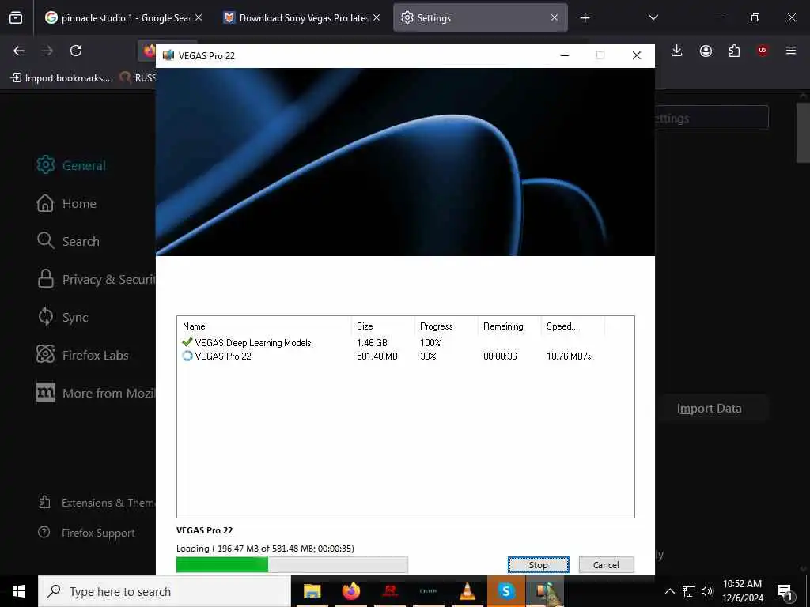The width and height of the screenshot is (810, 607).
Task: Select the VEGAS Pro 22 download row
Action: click(406, 356)
